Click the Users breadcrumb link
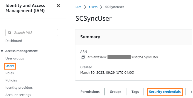Screen dimensions: 193x98 tap(93, 7)
